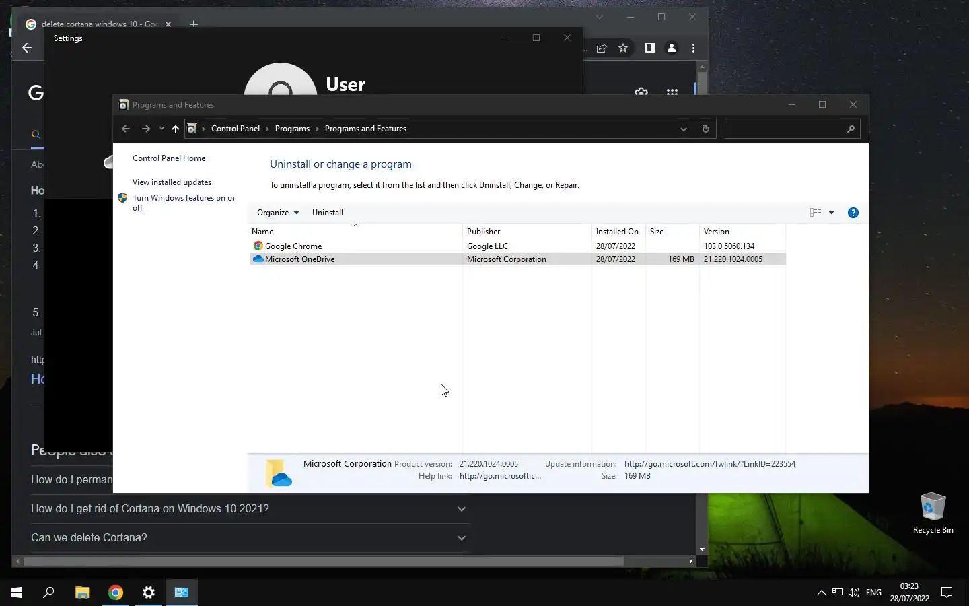Viewport: 969px width, 606px height.
Task: Click version 103.0.5060.134 cell
Action: tap(729, 246)
